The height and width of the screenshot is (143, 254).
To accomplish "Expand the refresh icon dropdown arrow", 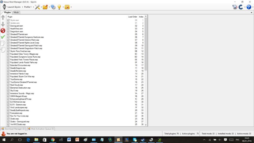I will click(245, 7).
